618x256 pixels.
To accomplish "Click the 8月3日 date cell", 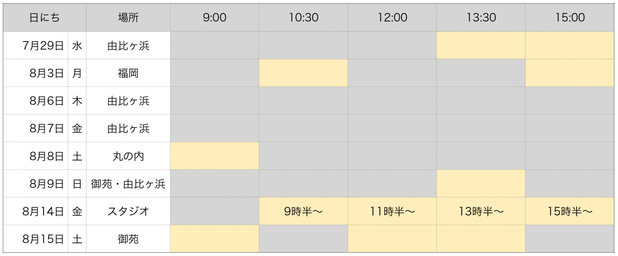I will coord(36,73).
